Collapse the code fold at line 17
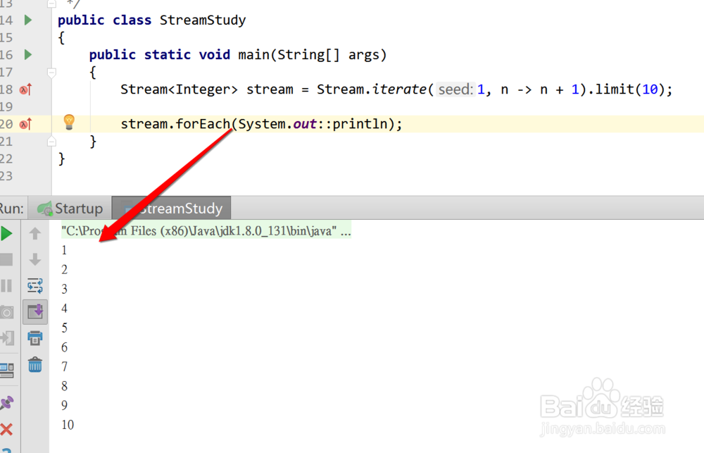Image resolution: width=704 pixels, height=453 pixels. pos(51,73)
